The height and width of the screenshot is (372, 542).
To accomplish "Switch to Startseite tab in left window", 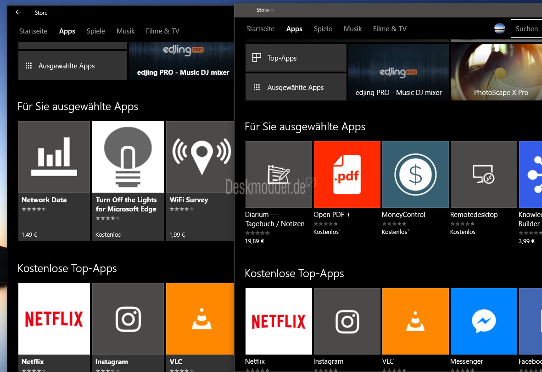I will pyautogui.click(x=33, y=31).
